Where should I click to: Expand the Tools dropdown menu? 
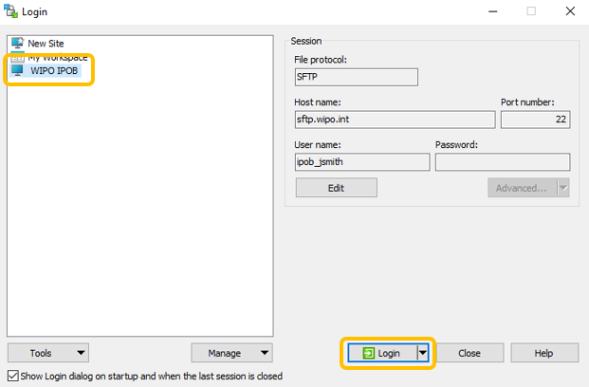[48, 353]
